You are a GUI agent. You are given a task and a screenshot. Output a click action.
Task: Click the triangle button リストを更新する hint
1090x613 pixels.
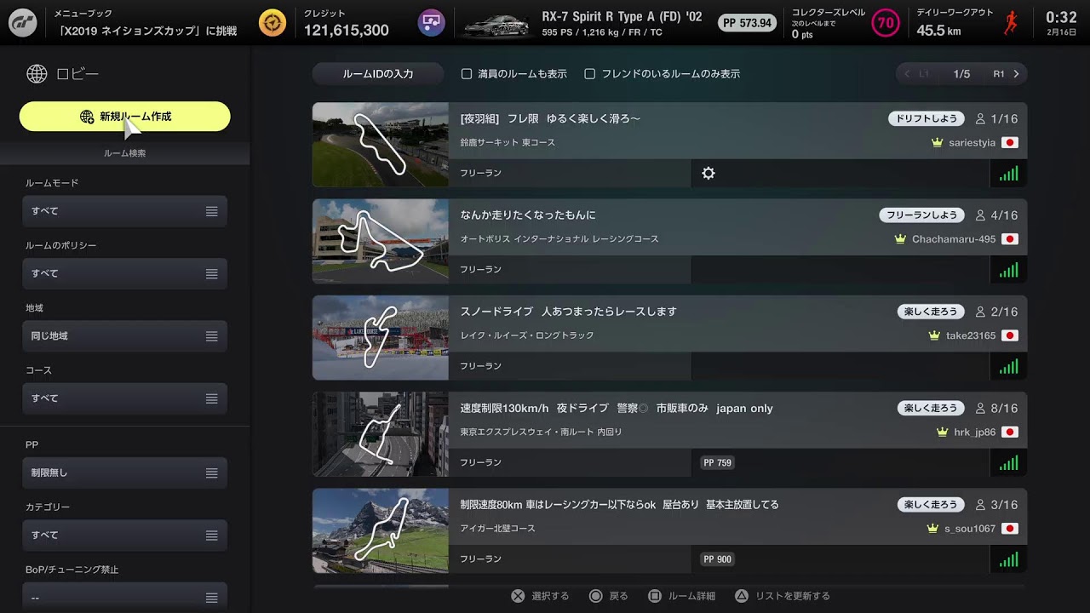tap(783, 596)
